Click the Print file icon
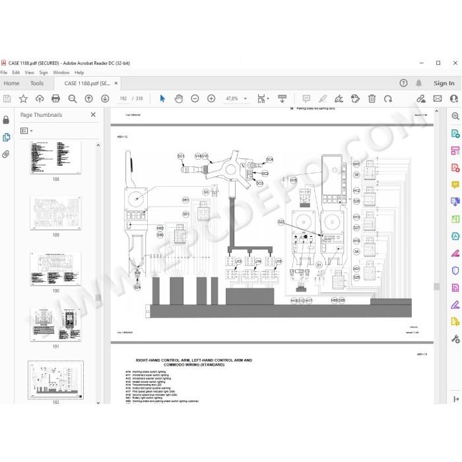 click(55, 99)
